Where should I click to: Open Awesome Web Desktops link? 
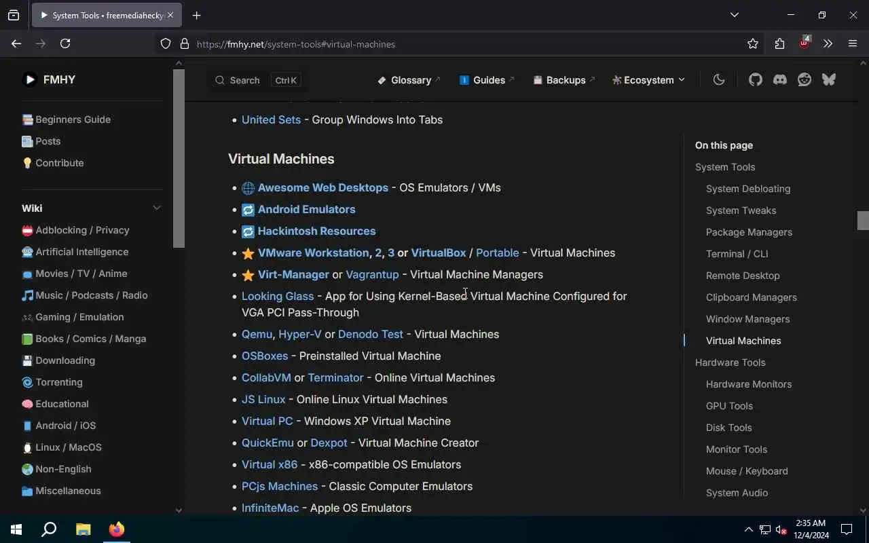tap(323, 187)
